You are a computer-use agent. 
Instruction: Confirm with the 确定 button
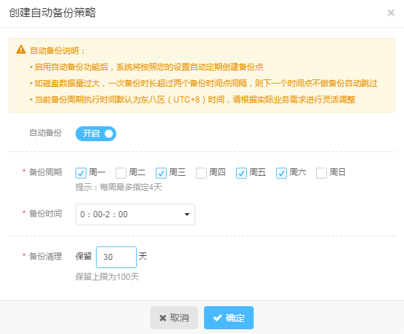229,318
